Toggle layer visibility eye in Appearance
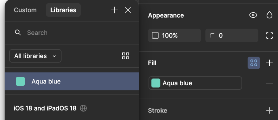278x120 pixels. pyautogui.click(x=253, y=15)
